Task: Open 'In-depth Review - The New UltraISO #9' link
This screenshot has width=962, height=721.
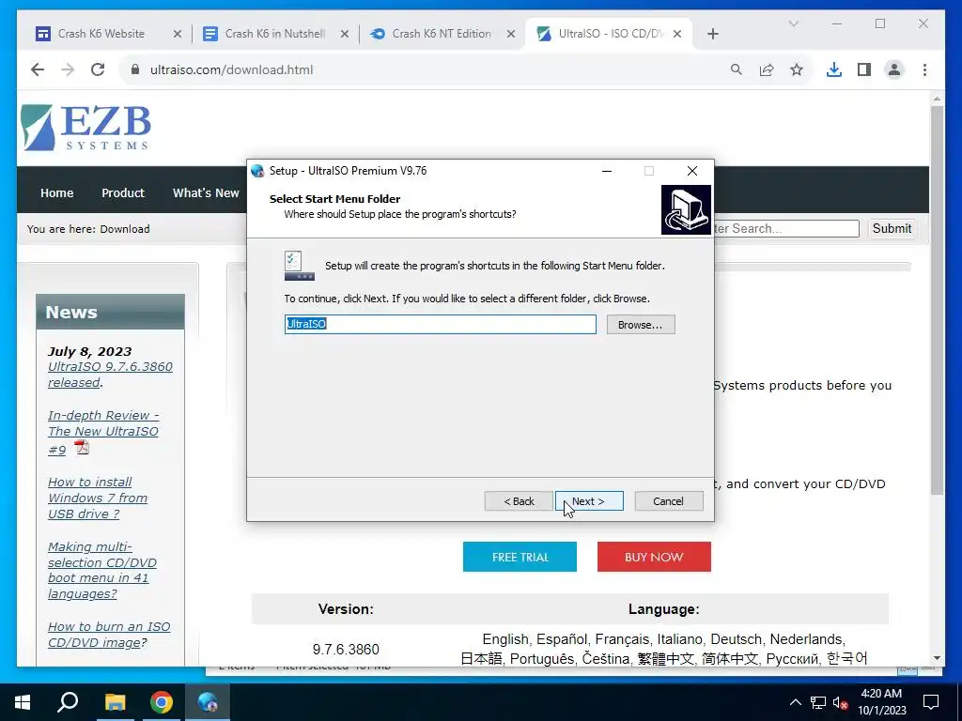Action: [x=103, y=432]
